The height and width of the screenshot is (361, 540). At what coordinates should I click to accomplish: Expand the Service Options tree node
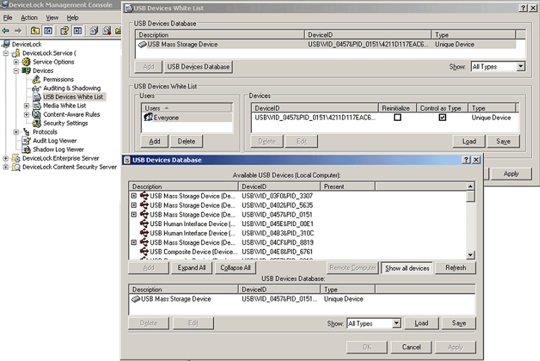(16, 62)
